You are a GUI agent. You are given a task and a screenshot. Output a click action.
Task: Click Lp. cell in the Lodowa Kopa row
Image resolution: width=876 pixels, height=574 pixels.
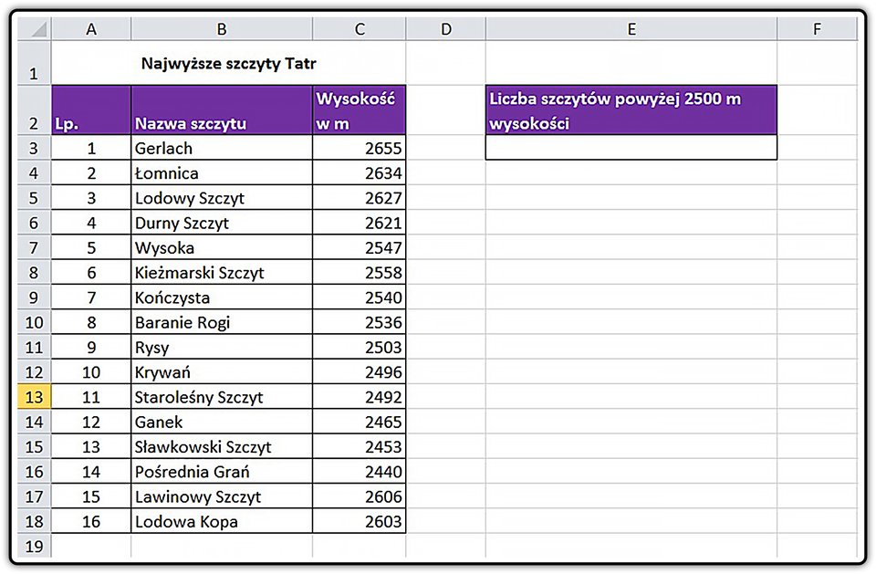(91, 521)
